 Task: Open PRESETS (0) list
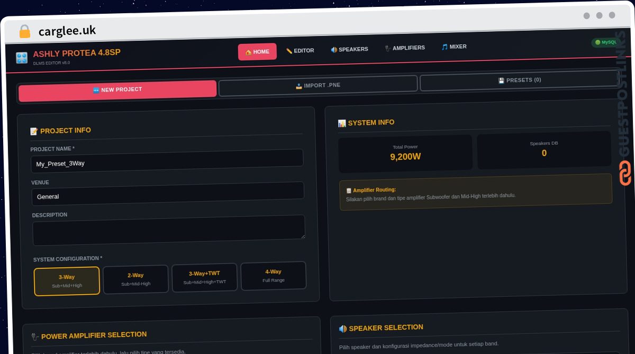519,80
